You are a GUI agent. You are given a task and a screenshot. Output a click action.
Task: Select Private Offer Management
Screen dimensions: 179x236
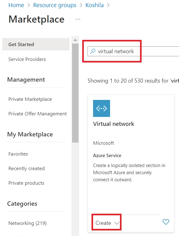pos(37,114)
